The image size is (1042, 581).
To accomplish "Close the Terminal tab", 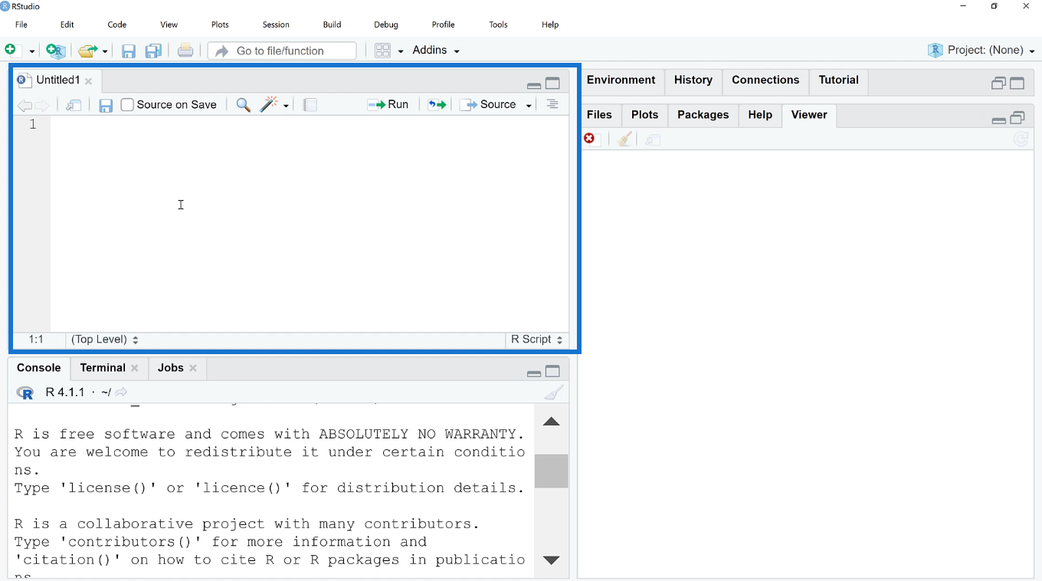I will pyautogui.click(x=135, y=369).
